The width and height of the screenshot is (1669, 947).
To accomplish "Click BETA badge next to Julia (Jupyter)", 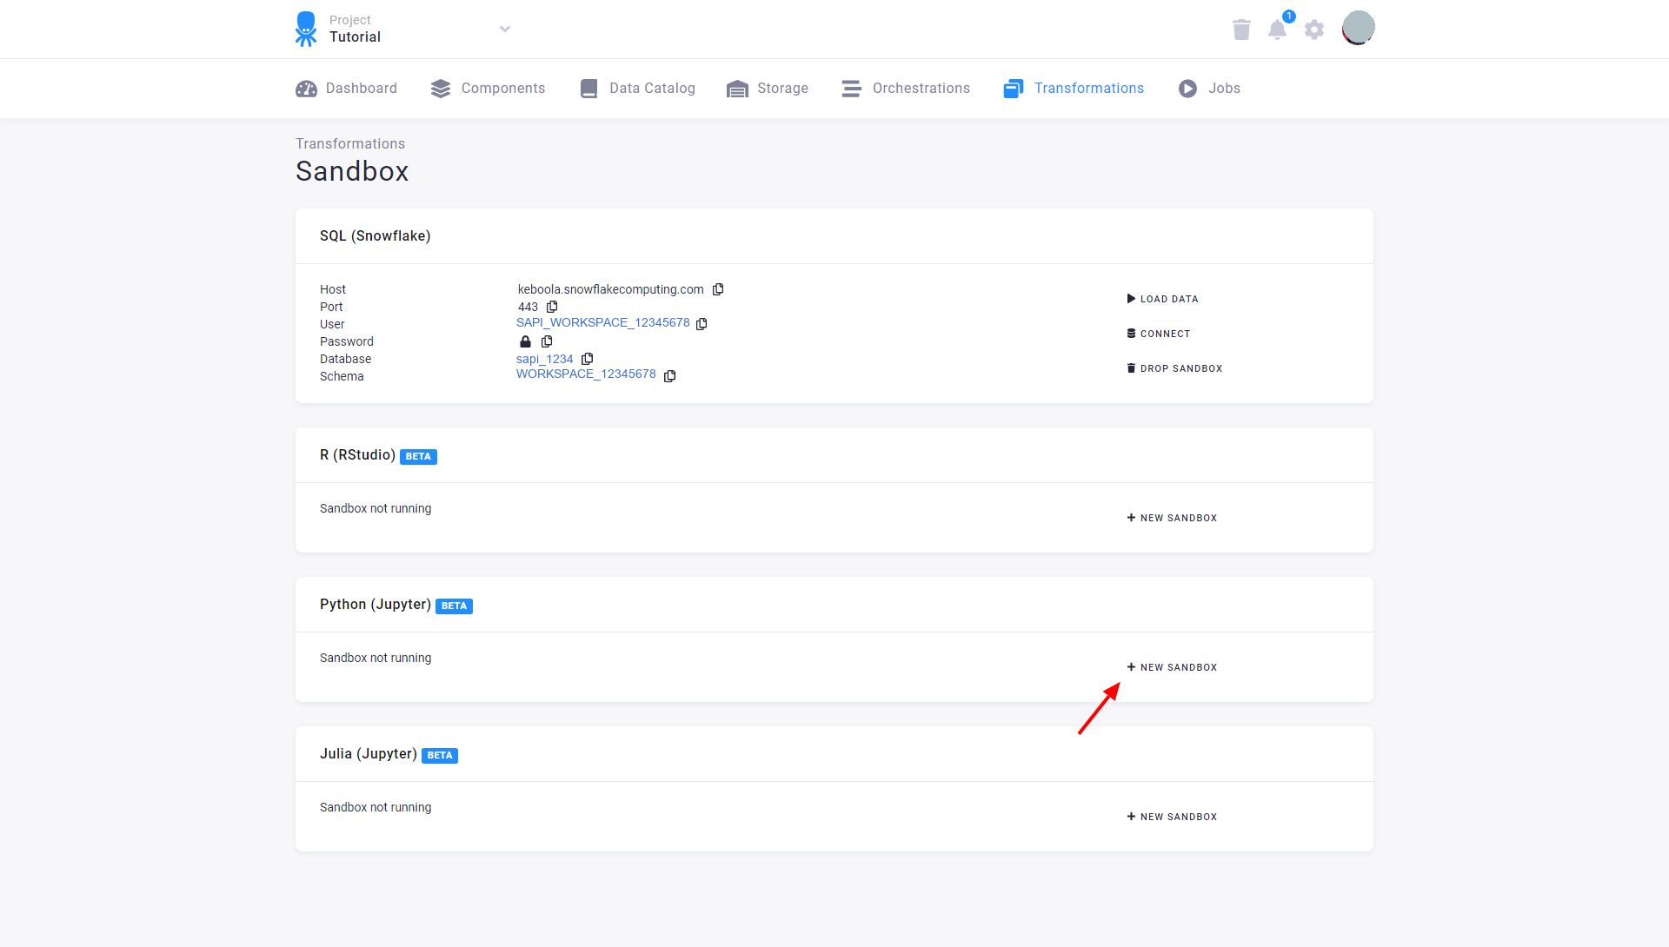I will 440,756.
